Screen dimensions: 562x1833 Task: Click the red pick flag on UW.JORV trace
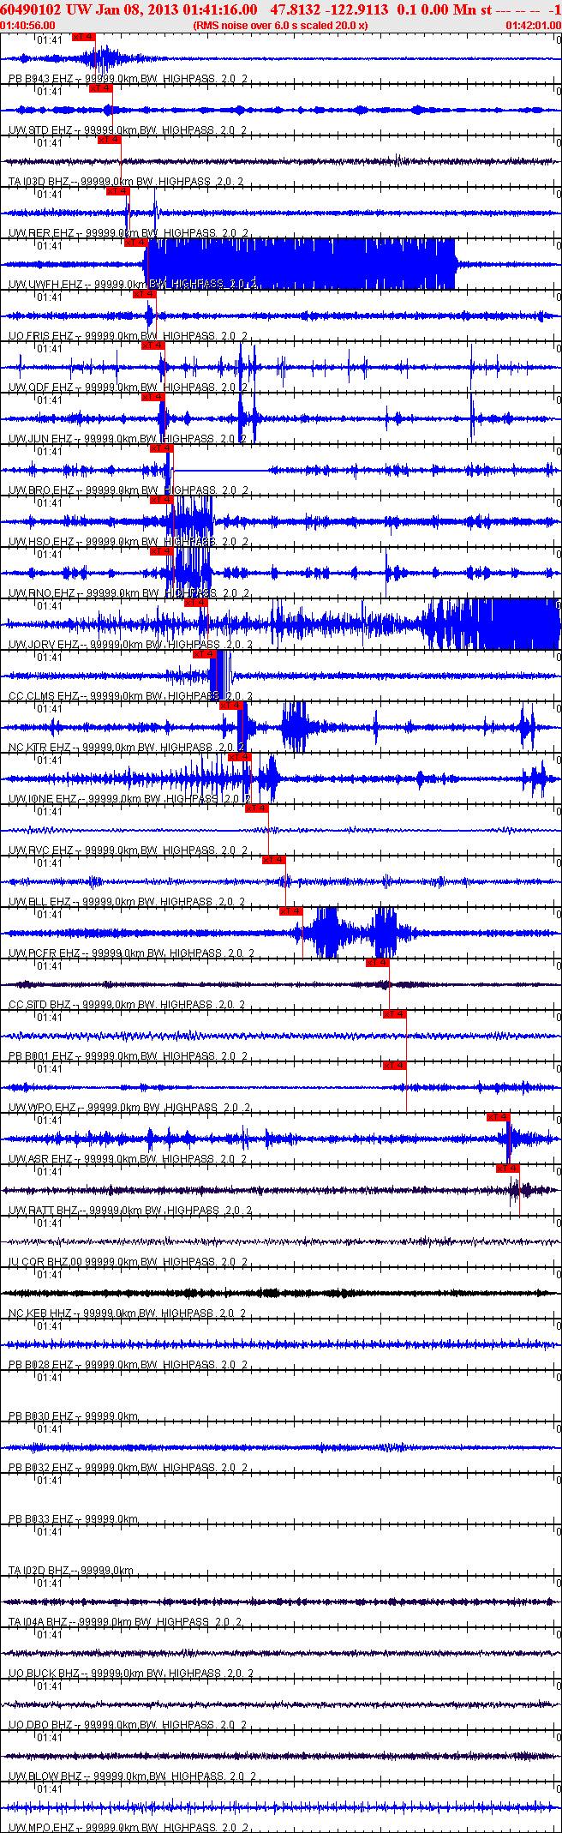196,603
